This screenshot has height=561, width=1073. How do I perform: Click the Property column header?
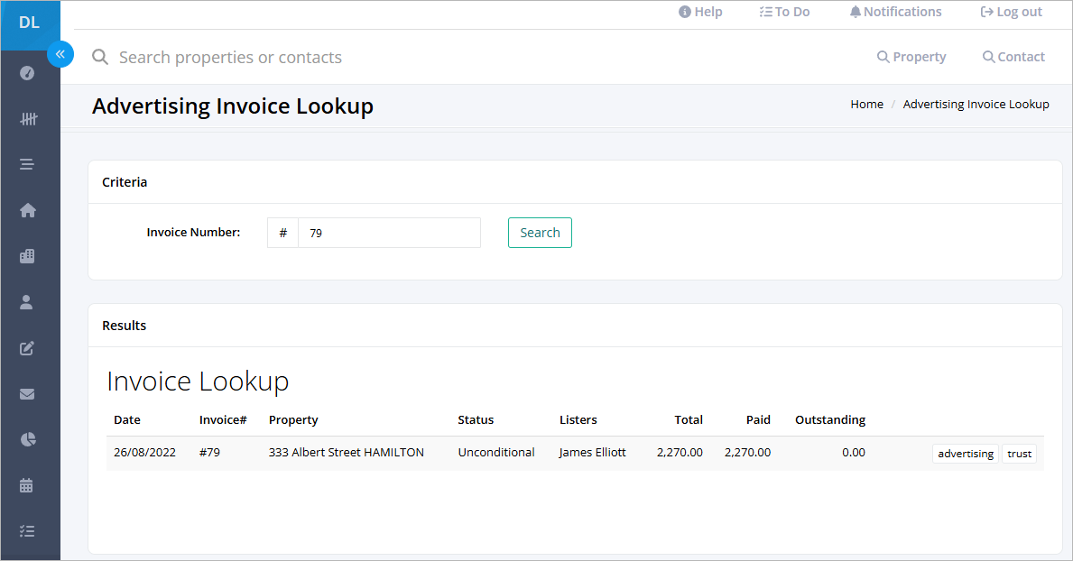pyautogui.click(x=293, y=420)
